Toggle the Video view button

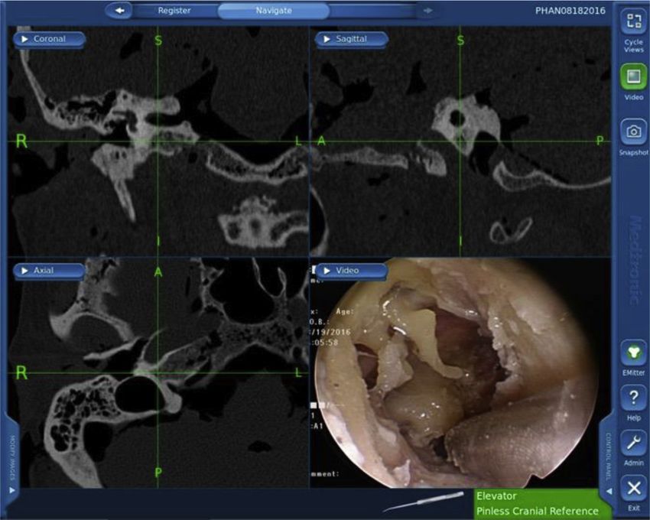click(633, 76)
